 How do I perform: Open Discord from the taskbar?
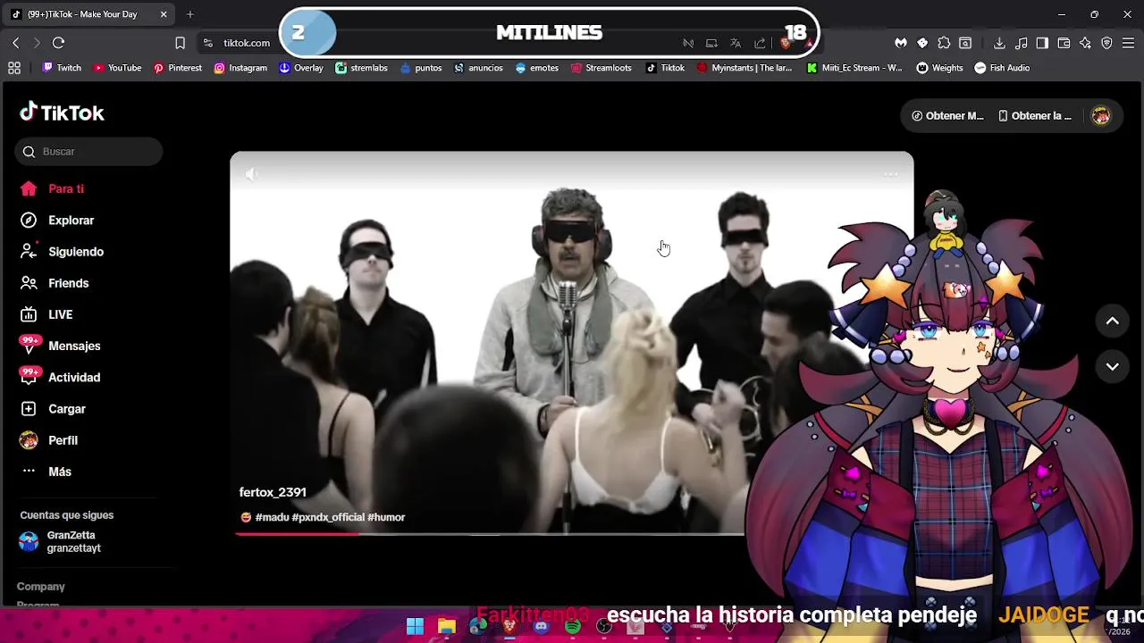541,626
